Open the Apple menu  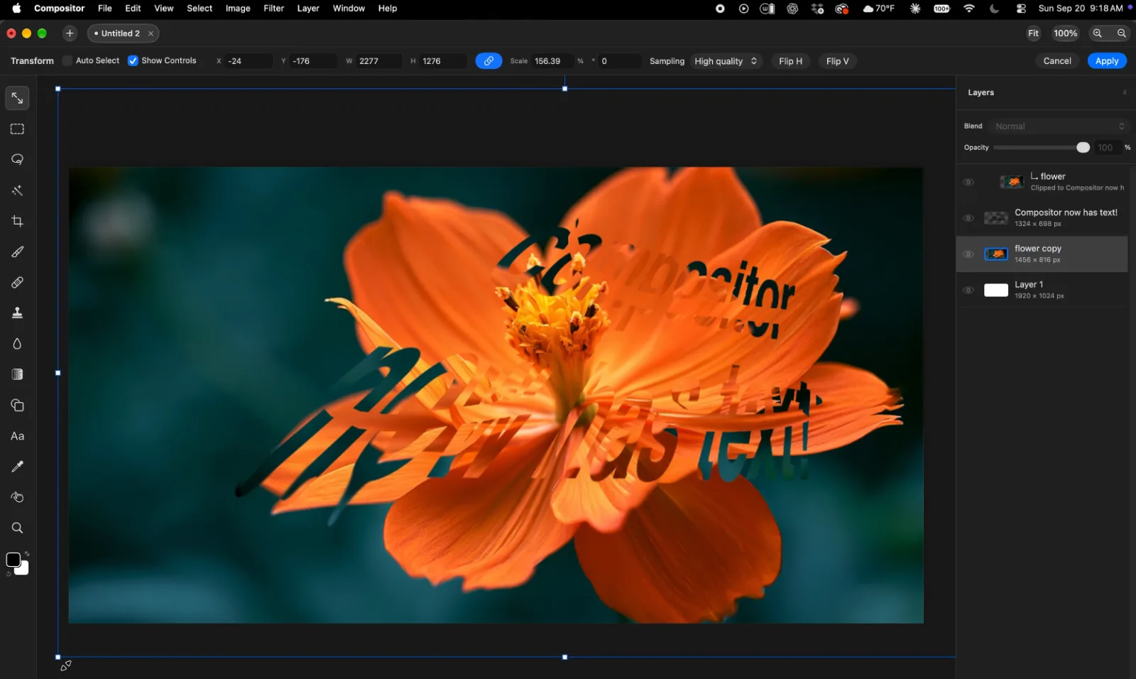(x=16, y=9)
